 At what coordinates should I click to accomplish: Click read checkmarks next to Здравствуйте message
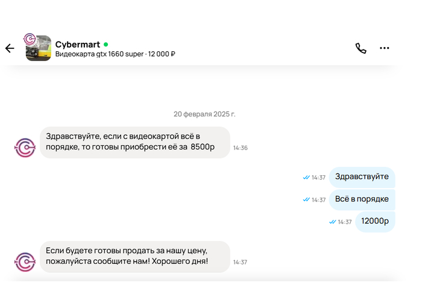coord(306,178)
